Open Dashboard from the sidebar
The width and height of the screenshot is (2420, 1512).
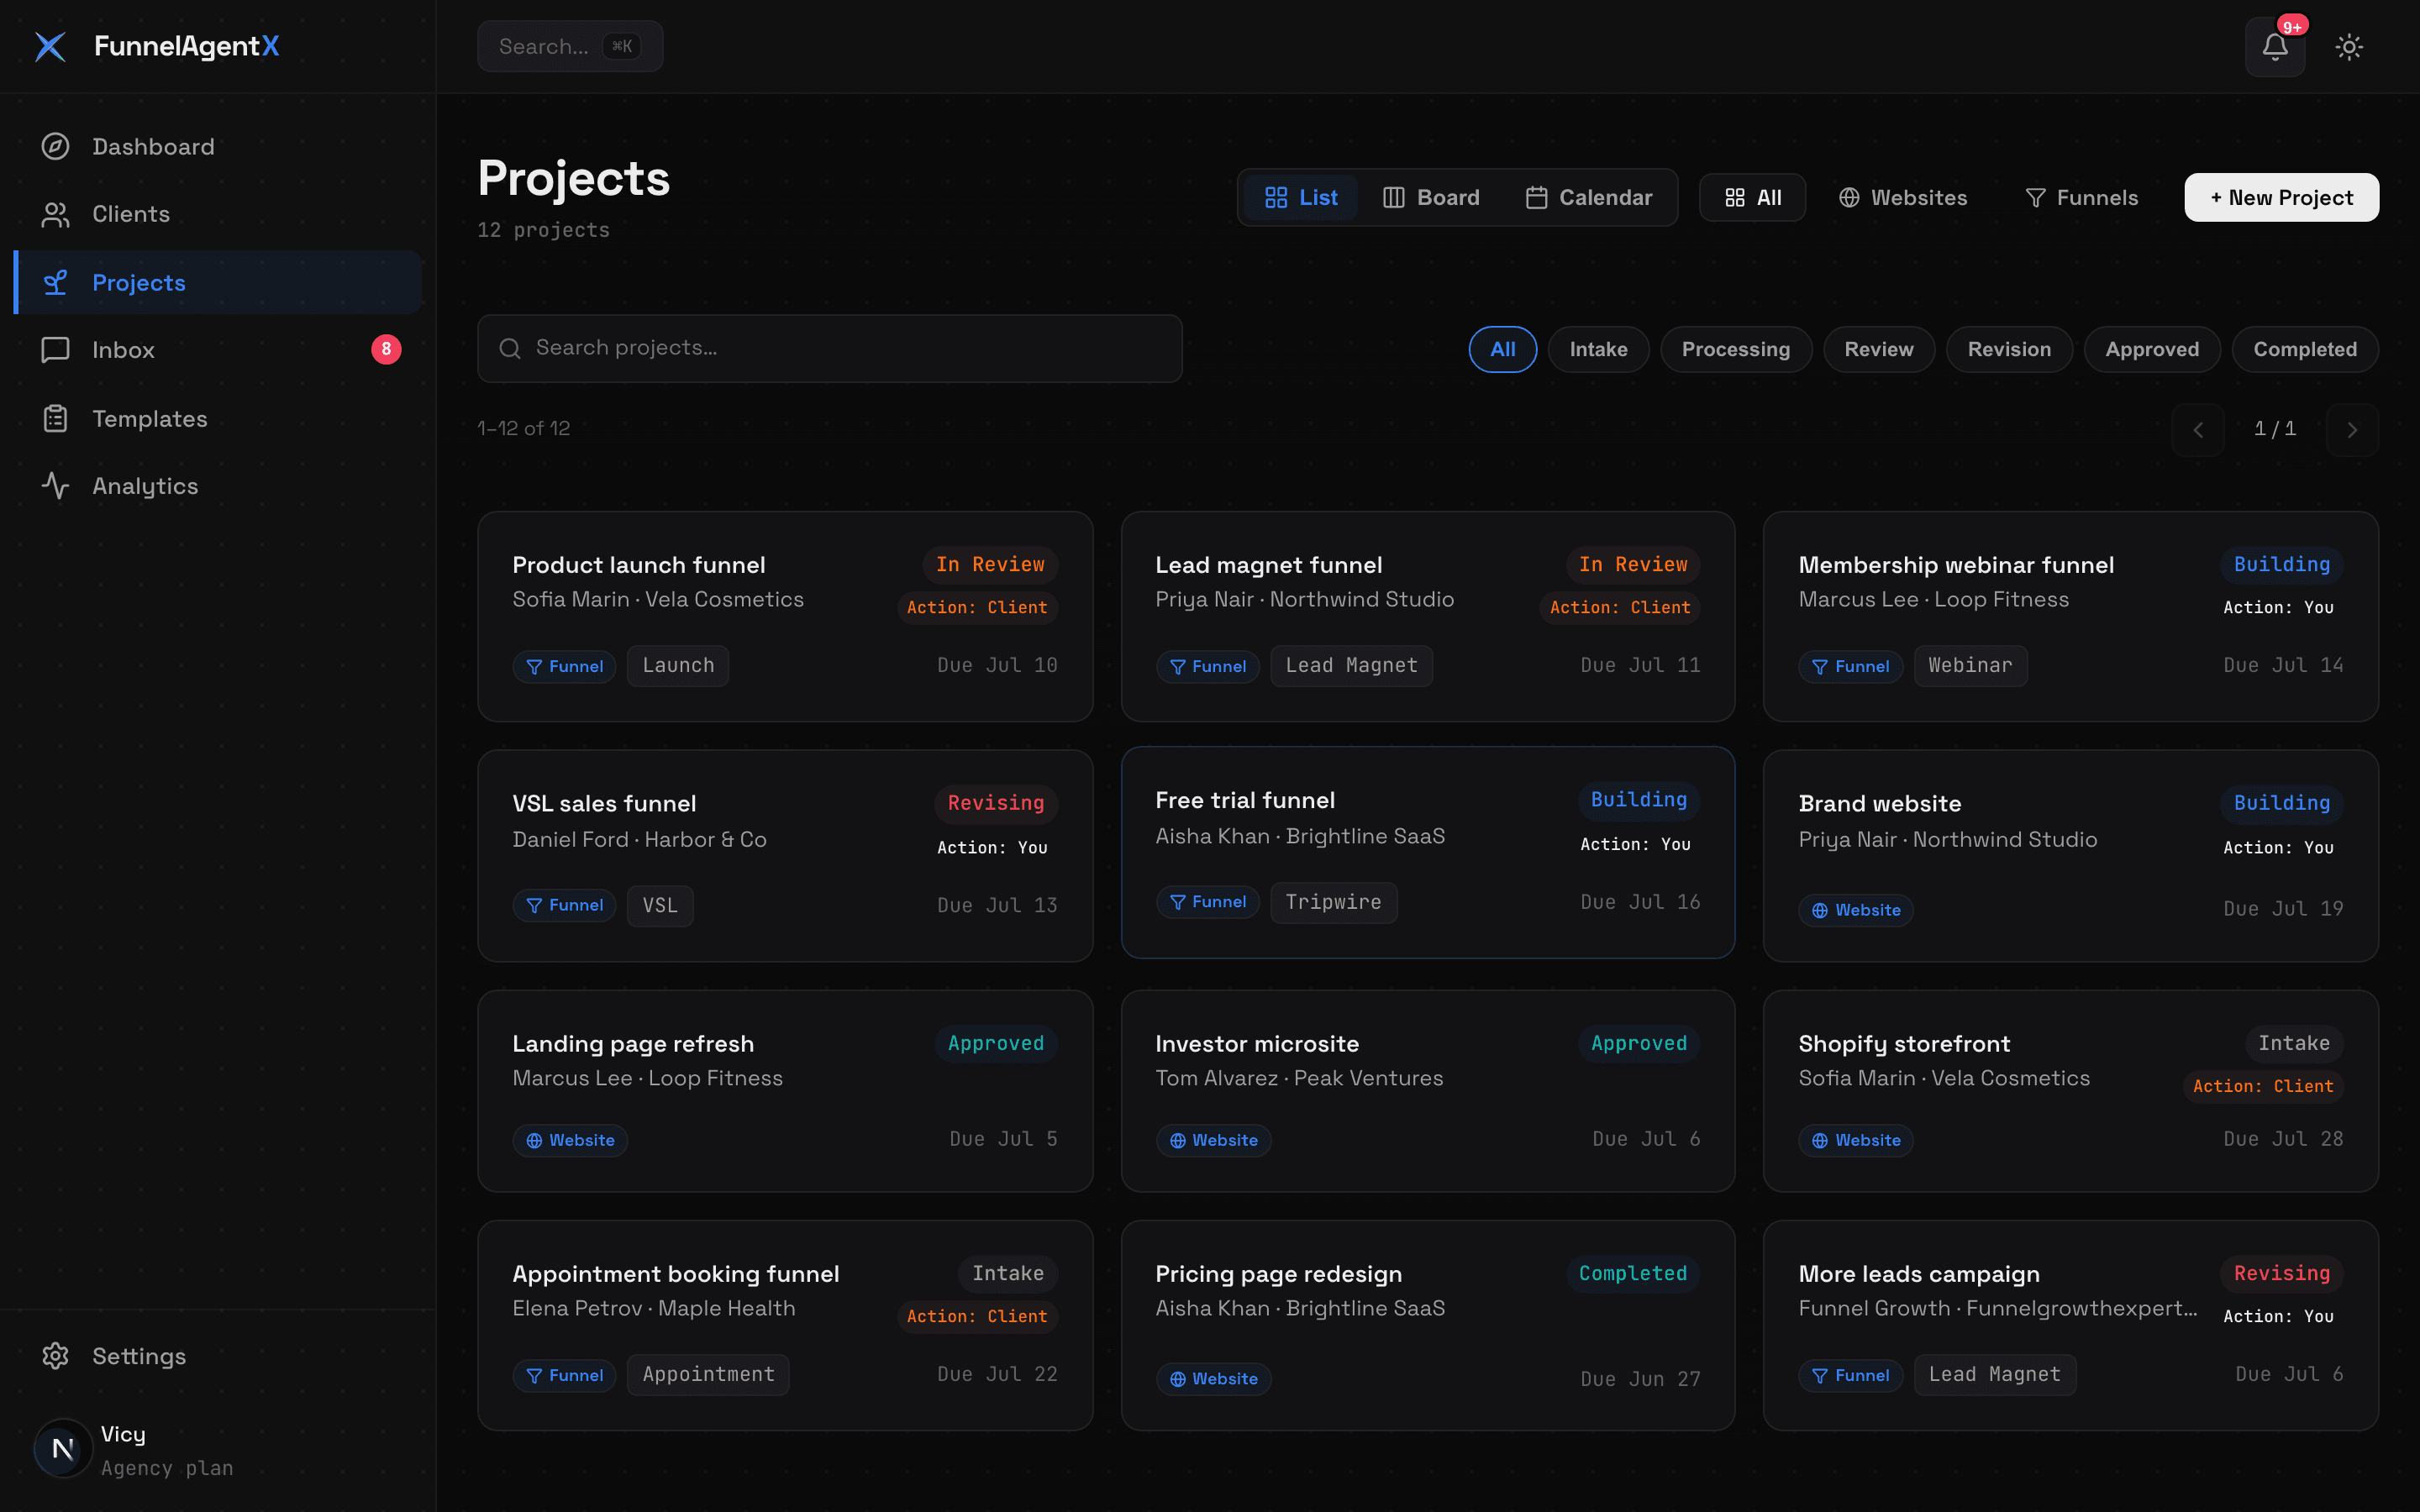(218, 146)
